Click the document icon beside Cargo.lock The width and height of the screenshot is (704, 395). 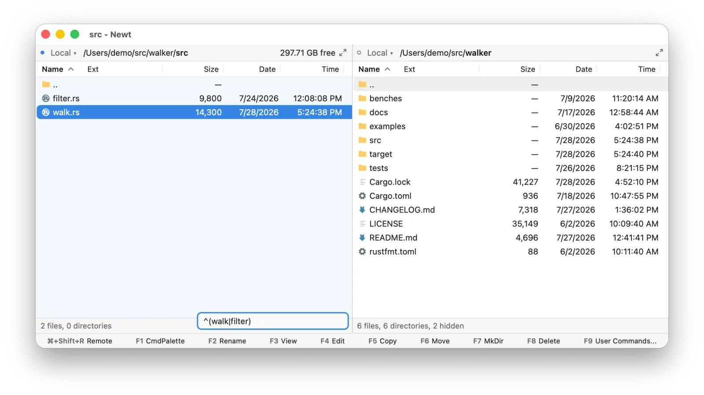362,182
